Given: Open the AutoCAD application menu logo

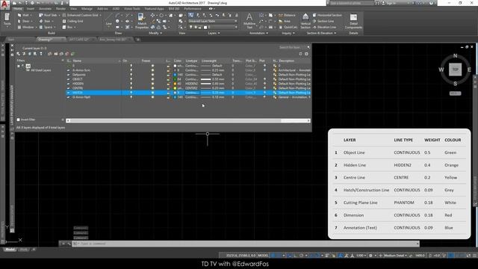Looking at the screenshot, I should click(x=5, y=5).
